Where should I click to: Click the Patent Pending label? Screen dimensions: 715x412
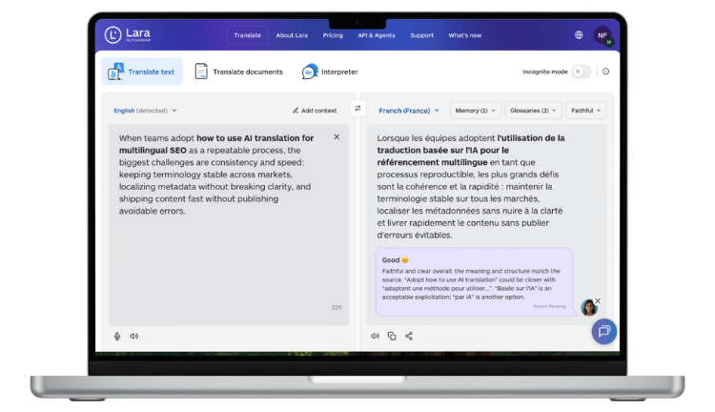pyautogui.click(x=549, y=306)
